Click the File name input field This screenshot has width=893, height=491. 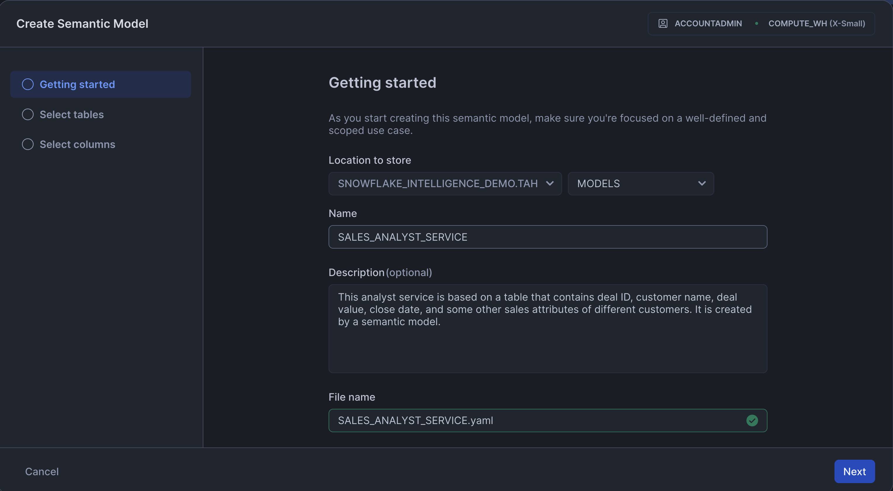pyautogui.click(x=534, y=420)
